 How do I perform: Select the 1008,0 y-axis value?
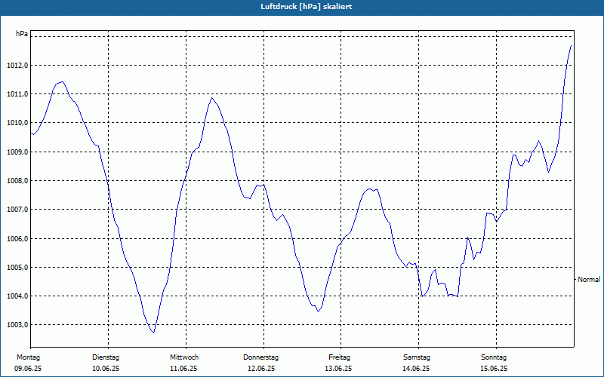point(17,181)
